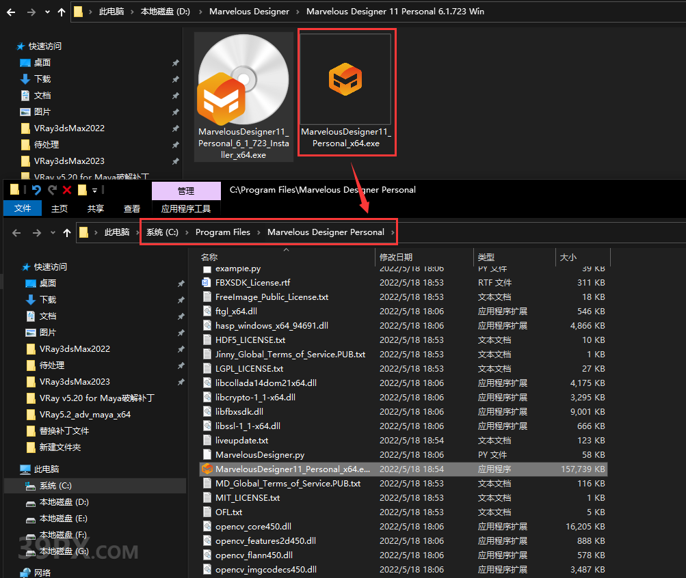Select MarvelousDesigner11_Personal_x64.exe large icon in top window
Image resolution: width=686 pixels, height=578 pixels.
click(x=345, y=79)
